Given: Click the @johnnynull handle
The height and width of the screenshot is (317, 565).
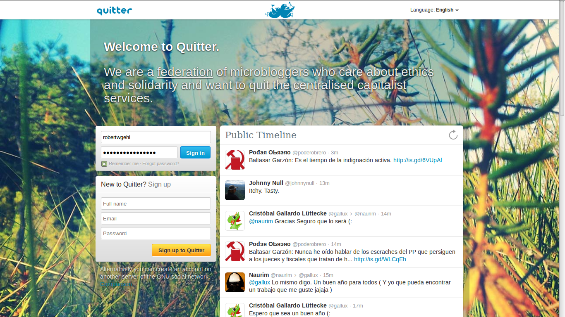Looking at the screenshot, I should tap(300, 183).
